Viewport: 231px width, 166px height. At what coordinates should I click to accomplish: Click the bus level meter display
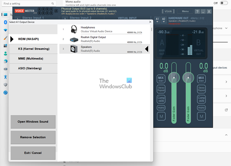181,43
